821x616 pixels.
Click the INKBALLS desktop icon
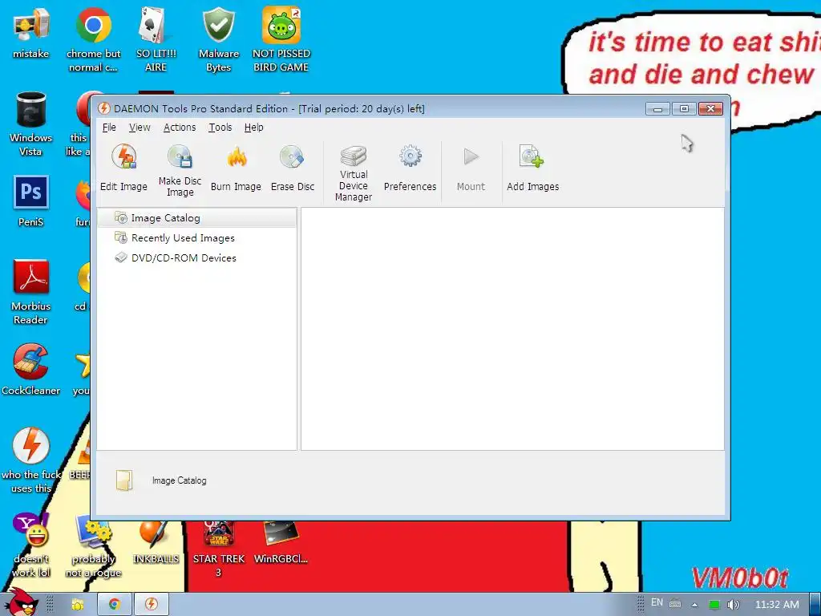coord(156,542)
